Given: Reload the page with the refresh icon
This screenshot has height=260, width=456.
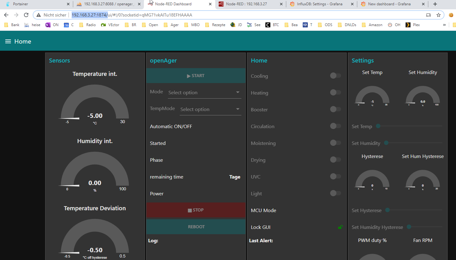Looking at the screenshot, I should (26, 15).
